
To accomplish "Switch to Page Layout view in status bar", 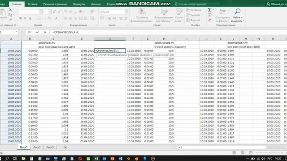I will tap(242, 153).
